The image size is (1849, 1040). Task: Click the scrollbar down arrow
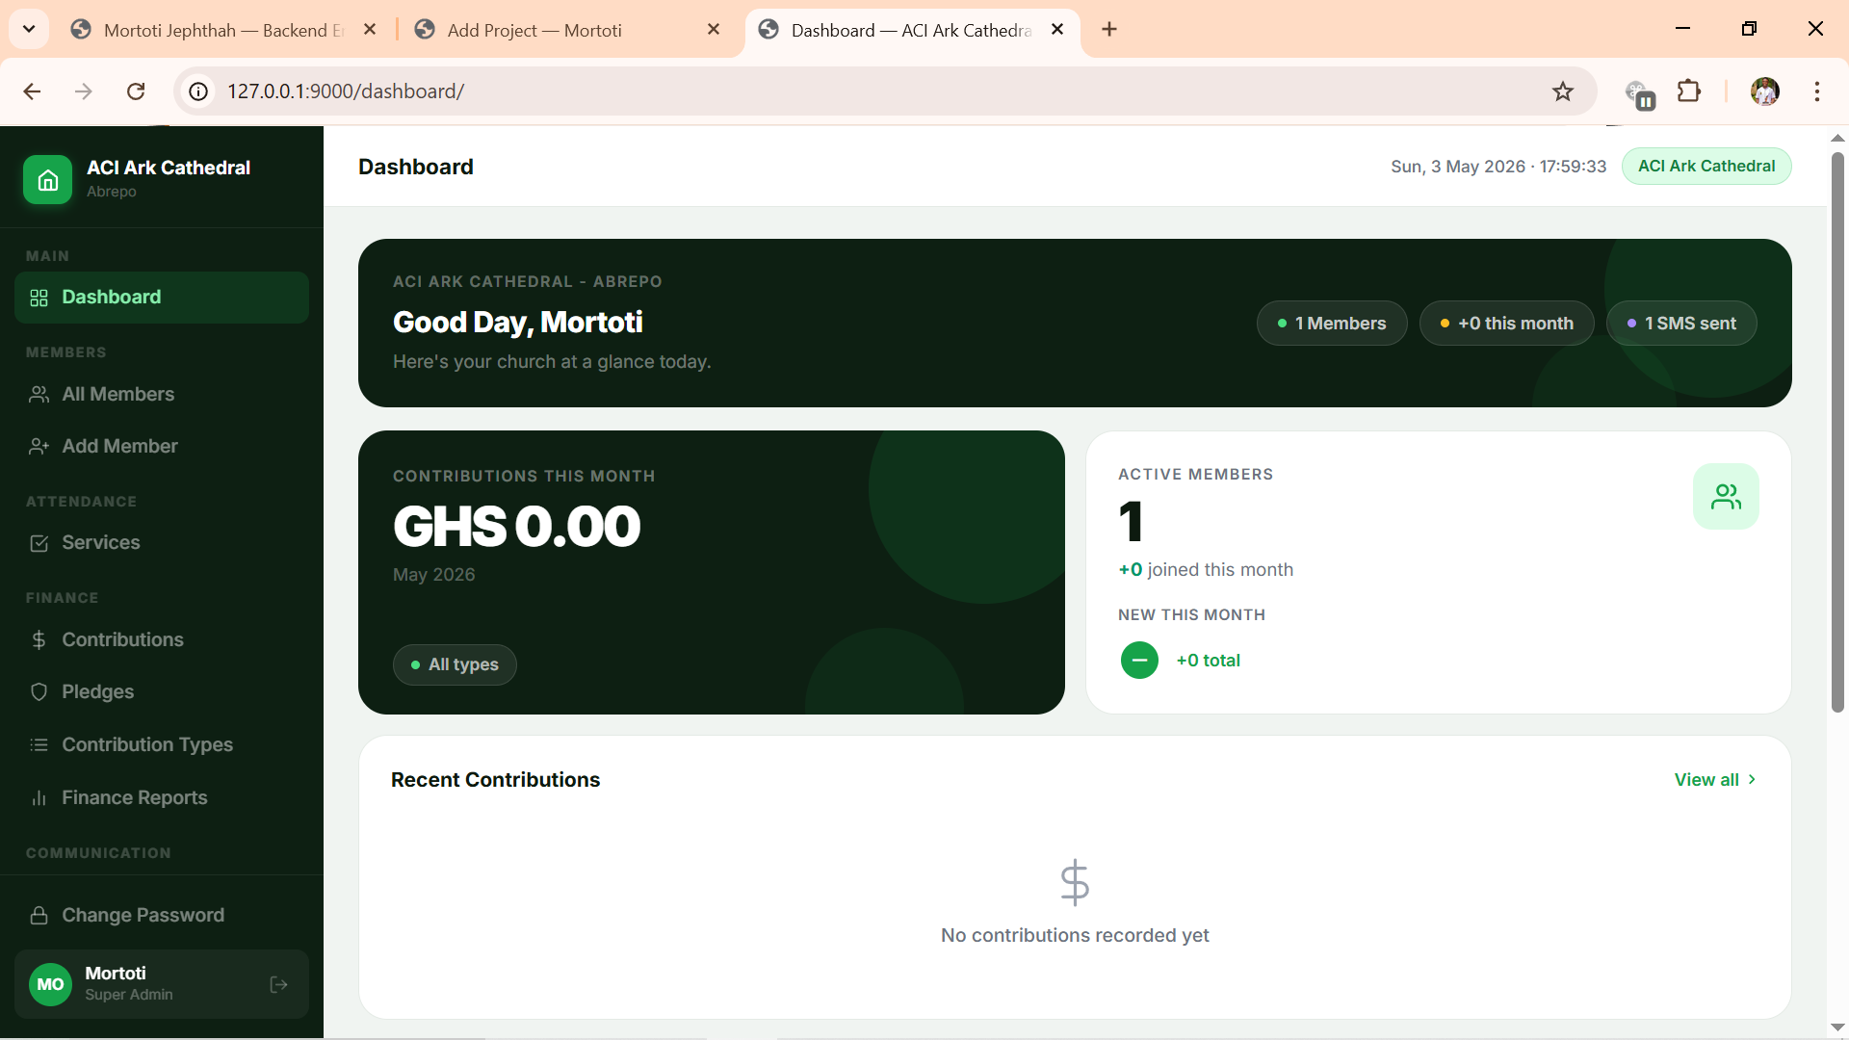click(1837, 1027)
